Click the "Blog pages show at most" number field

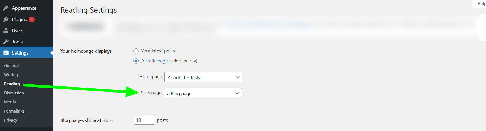(144, 120)
